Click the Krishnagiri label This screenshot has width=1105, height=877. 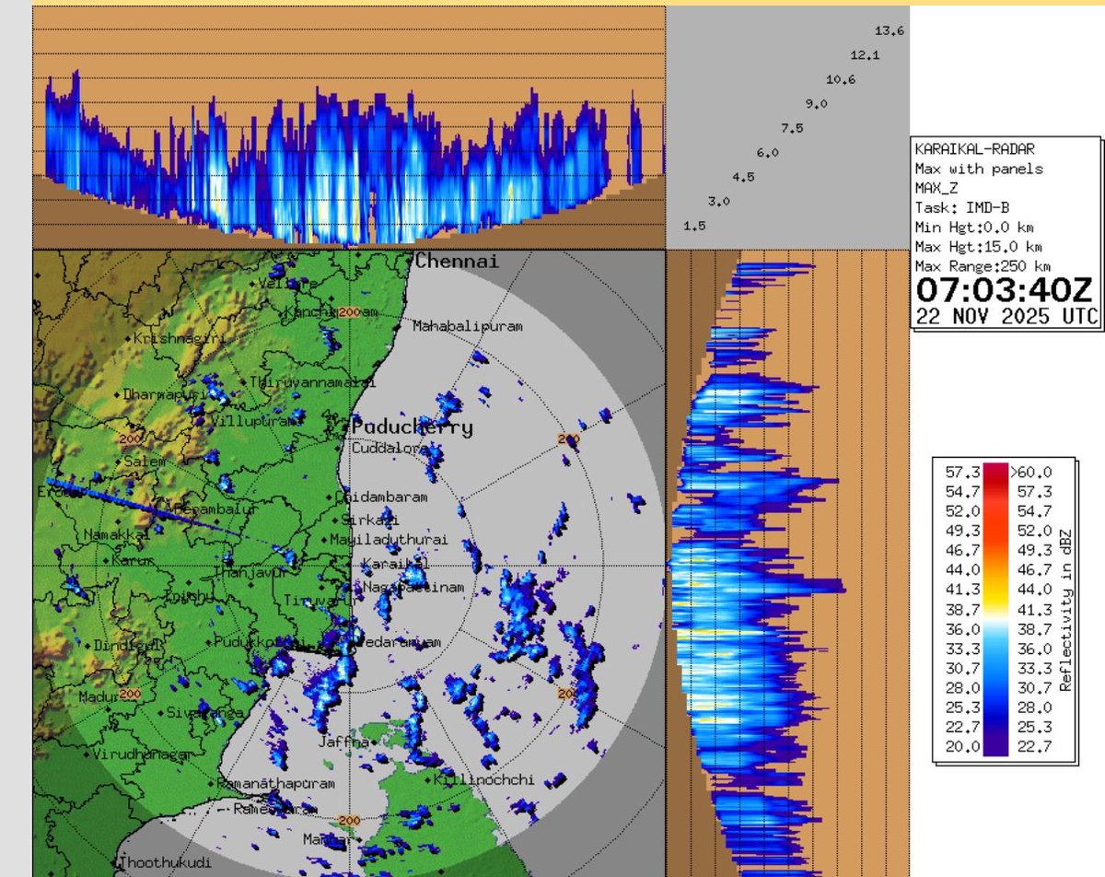click(179, 339)
